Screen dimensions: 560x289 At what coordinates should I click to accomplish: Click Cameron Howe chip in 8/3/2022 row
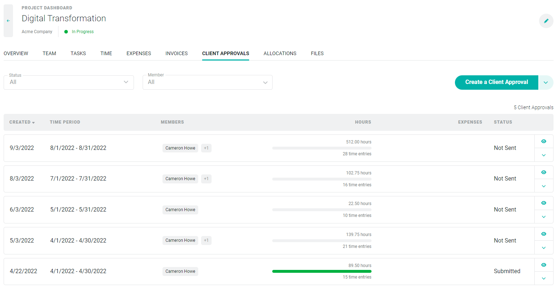(180, 179)
